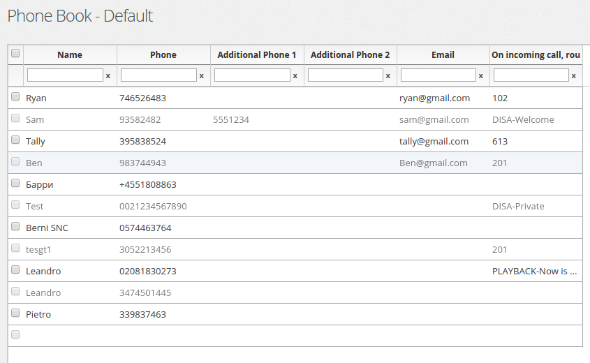Sort by the Email column header
The width and height of the screenshot is (590, 363).
[x=443, y=54]
